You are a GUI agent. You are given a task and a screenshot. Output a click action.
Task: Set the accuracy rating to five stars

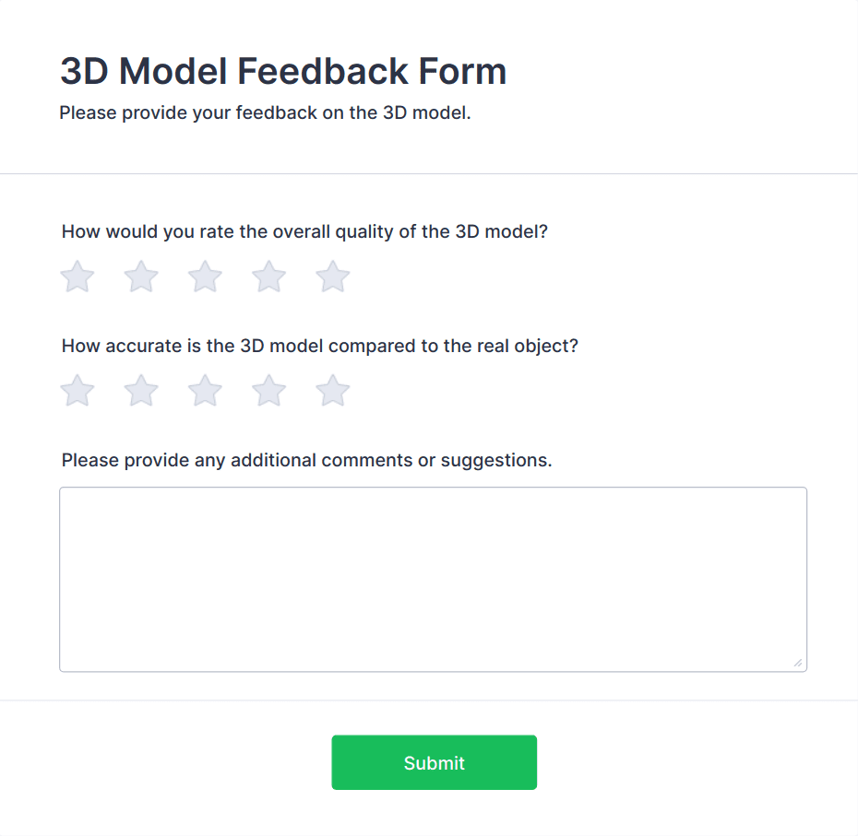pos(332,390)
